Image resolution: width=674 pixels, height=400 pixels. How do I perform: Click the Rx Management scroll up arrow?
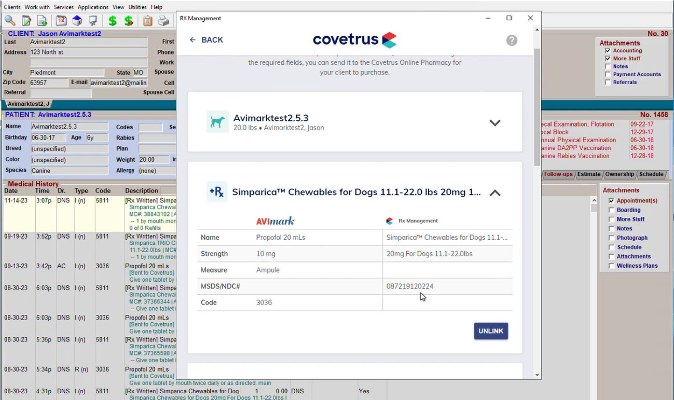[537, 29]
